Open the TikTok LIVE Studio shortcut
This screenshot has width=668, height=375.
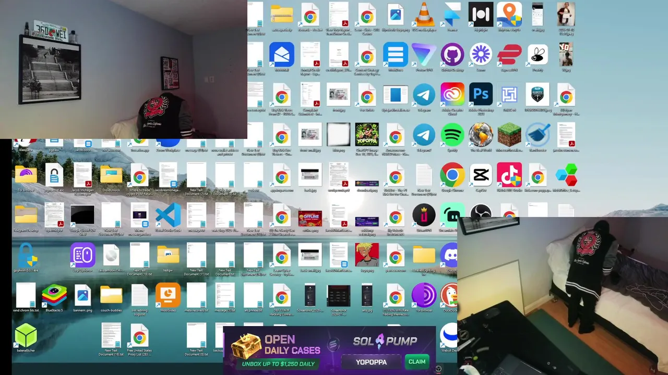(x=509, y=175)
